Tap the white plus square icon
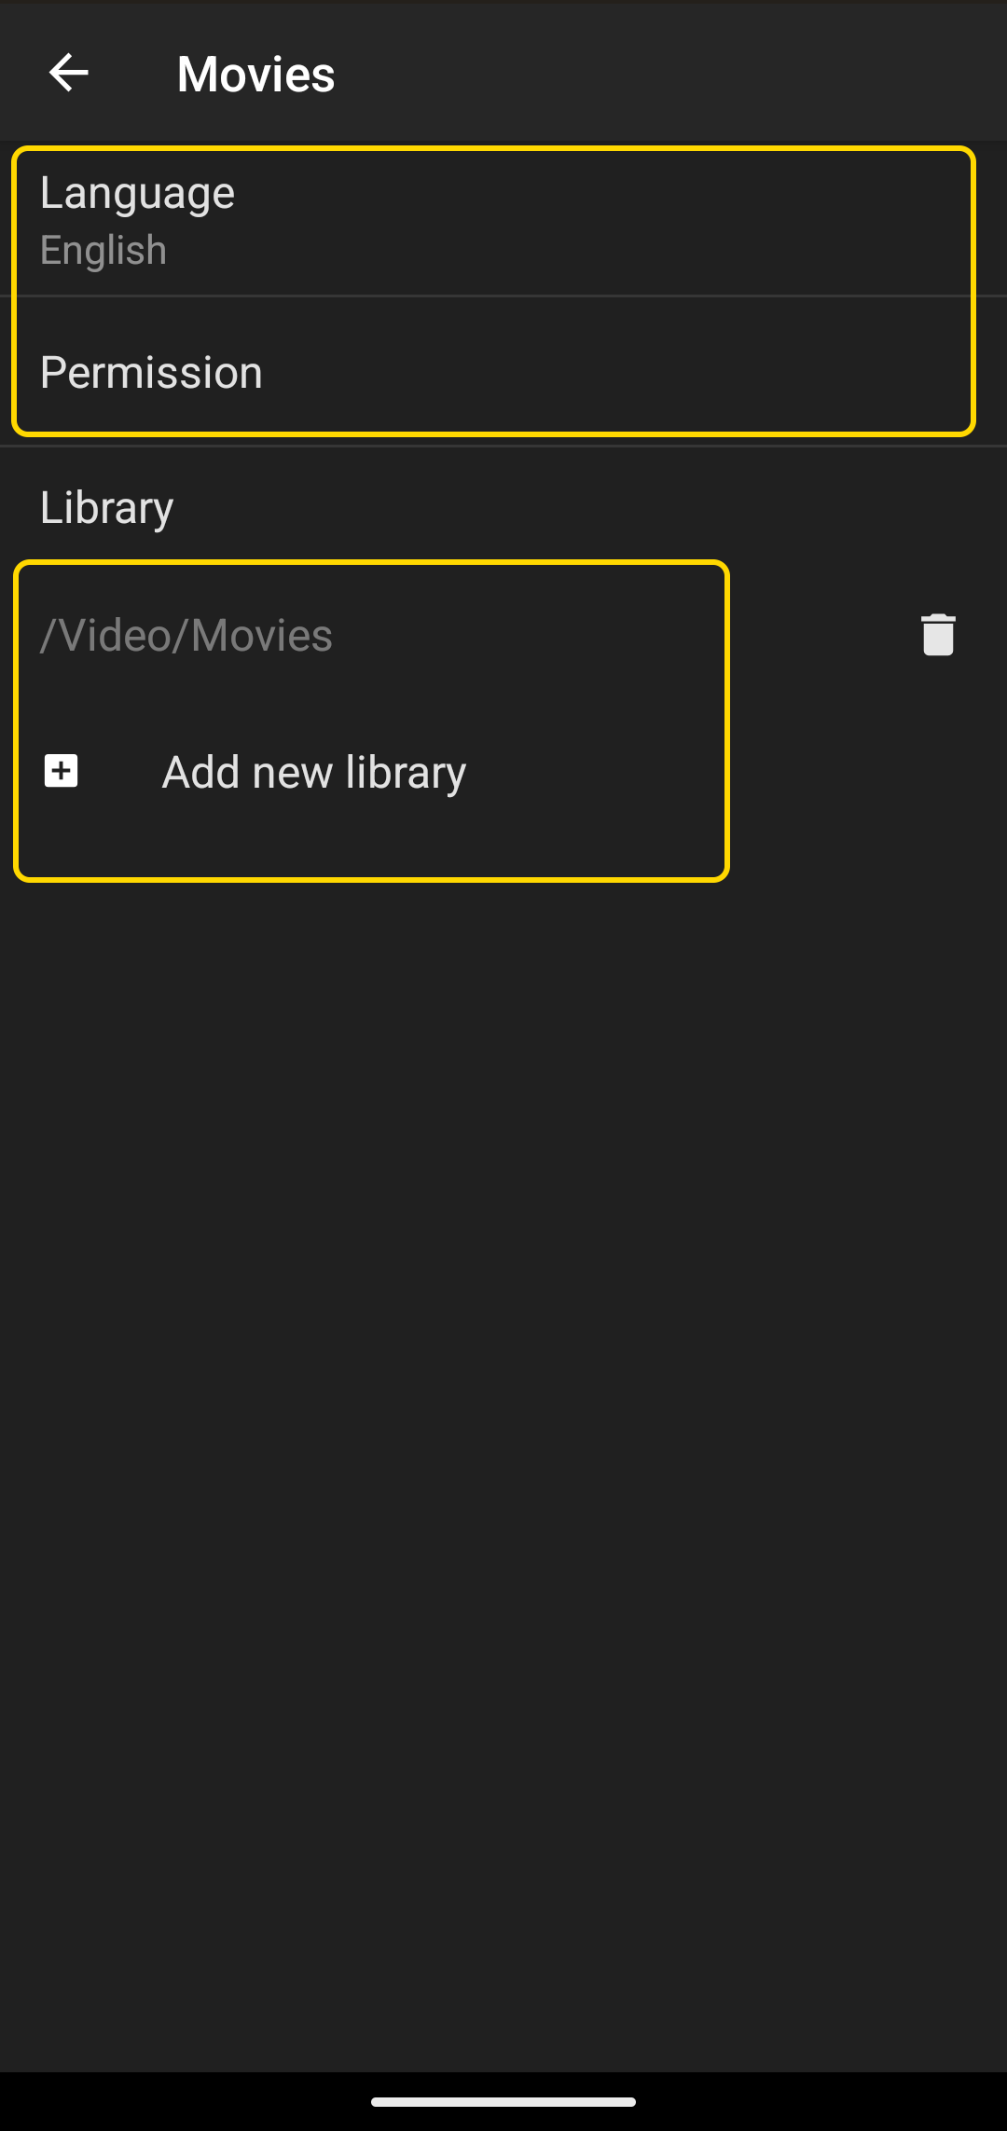This screenshot has height=2131, width=1007. tap(62, 771)
